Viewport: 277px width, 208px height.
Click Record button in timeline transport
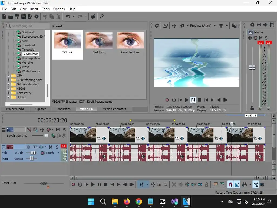click(x=73, y=185)
